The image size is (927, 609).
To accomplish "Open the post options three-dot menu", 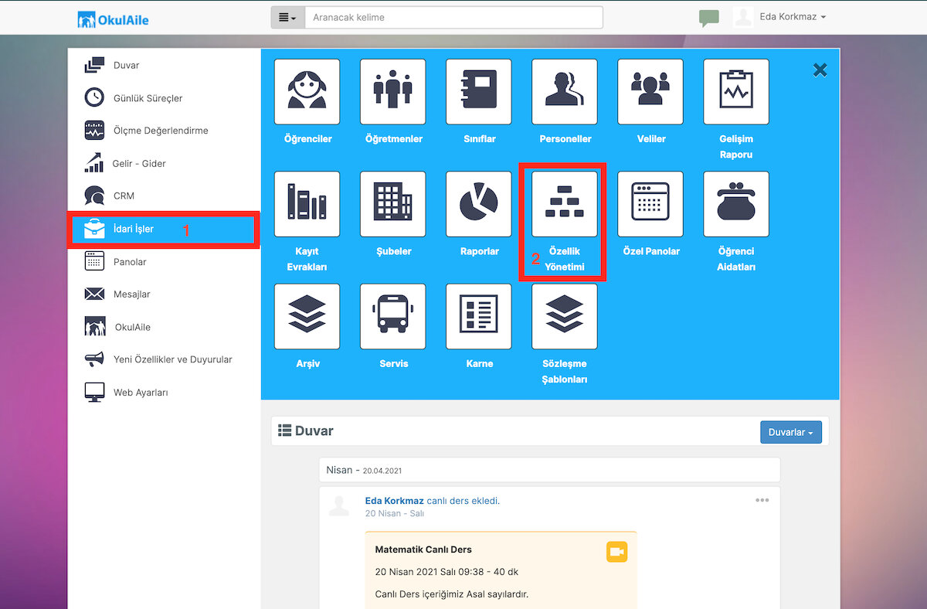I will point(762,500).
